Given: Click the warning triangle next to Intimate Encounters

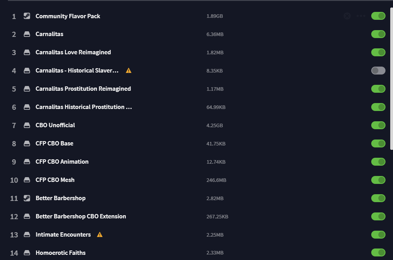Looking at the screenshot, I should (100, 234).
